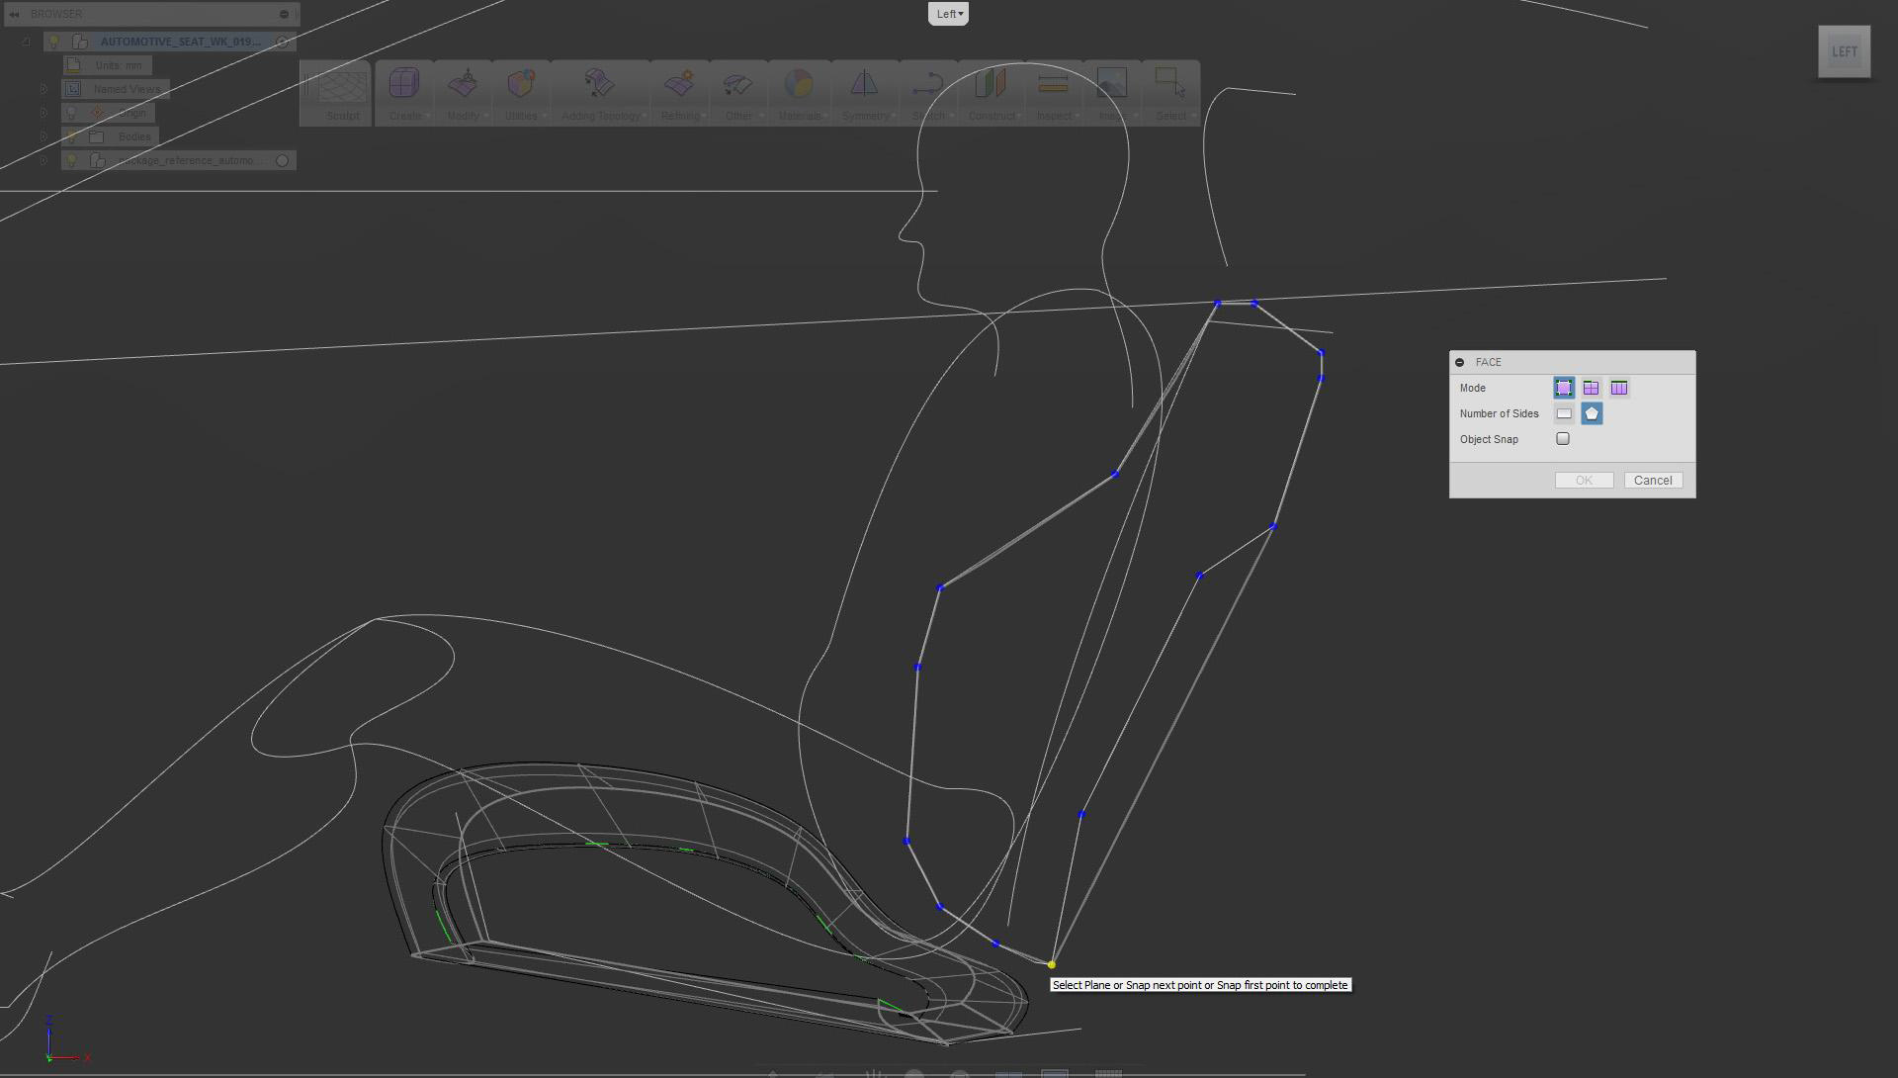1898x1078 pixels.
Task: Select the simple face mode icon
Action: [1563, 388]
